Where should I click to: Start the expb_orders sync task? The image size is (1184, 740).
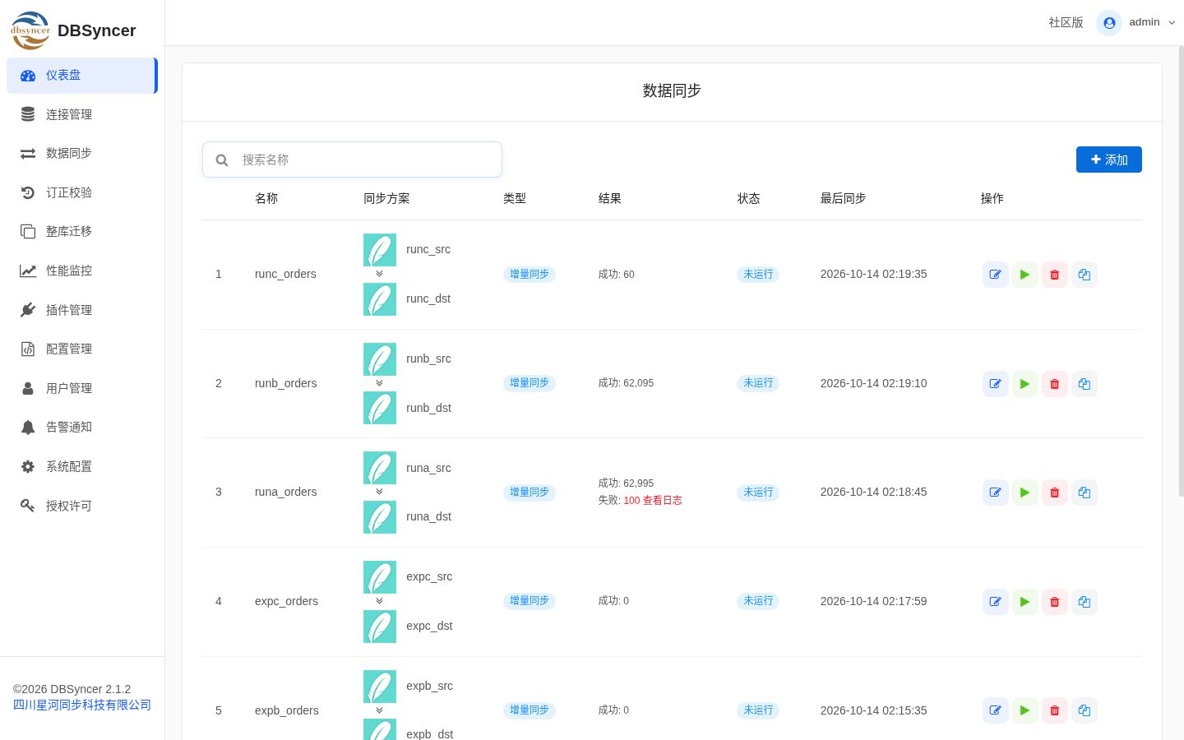coord(1025,710)
